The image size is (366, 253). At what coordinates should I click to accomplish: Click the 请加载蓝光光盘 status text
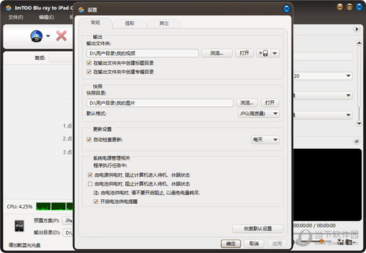[25, 245]
